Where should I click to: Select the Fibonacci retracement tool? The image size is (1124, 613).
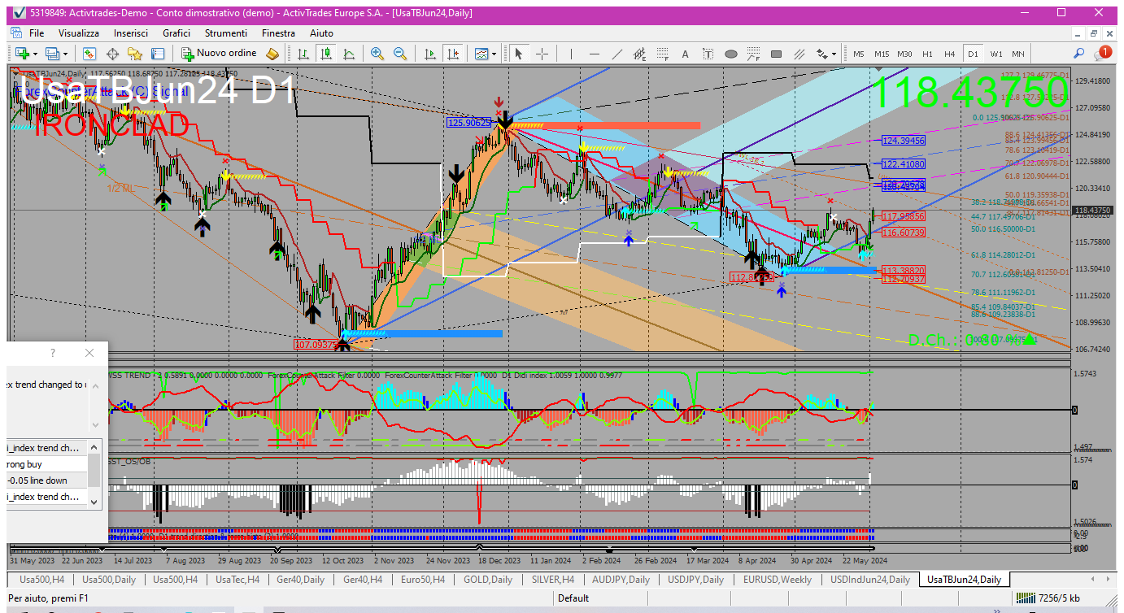tap(663, 54)
